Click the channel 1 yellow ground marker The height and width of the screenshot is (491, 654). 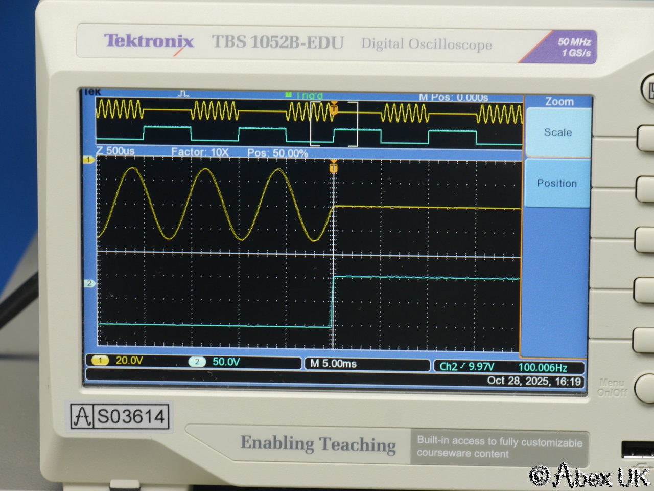pyautogui.click(x=88, y=160)
